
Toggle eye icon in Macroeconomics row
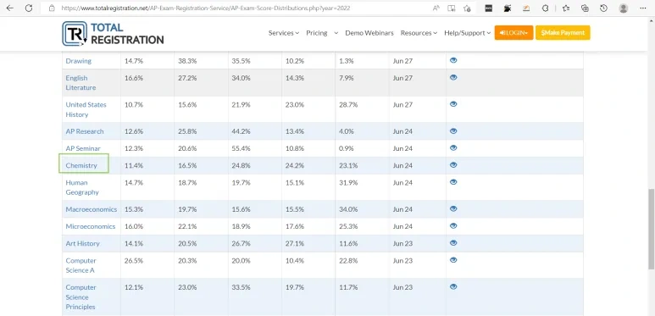(x=453, y=209)
